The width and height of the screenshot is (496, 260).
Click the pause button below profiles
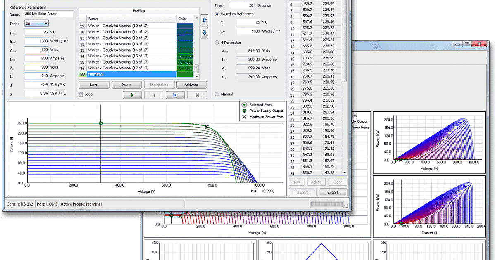tap(154, 95)
